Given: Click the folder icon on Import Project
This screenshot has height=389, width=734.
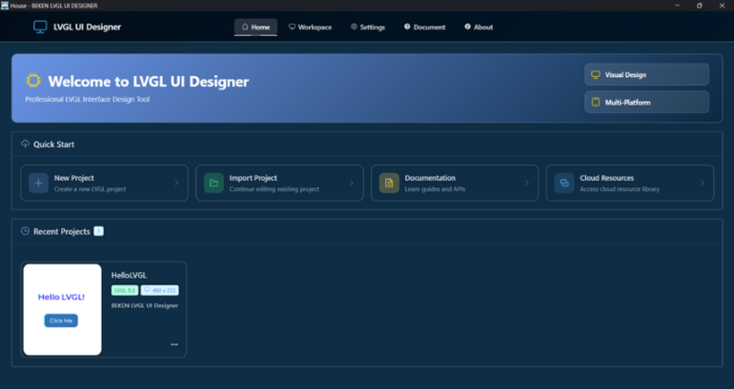Looking at the screenshot, I should pos(214,183).
